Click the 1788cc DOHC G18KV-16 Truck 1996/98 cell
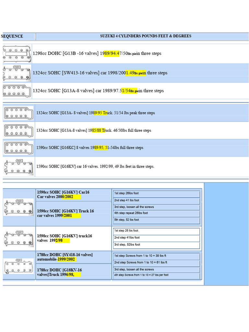 coord(74,272)
